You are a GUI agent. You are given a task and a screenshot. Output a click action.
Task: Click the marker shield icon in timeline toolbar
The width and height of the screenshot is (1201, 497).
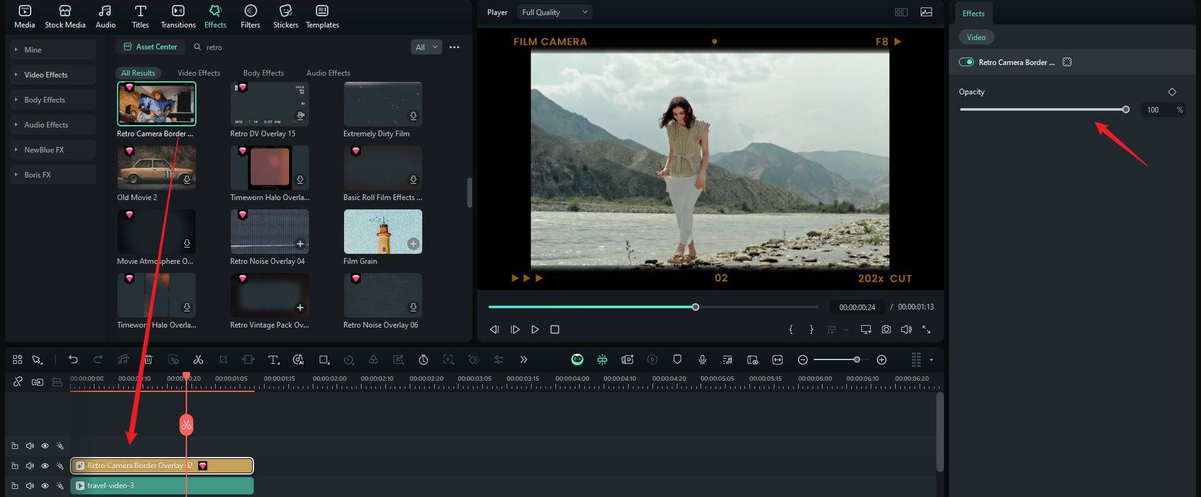(x=677, y=359)
